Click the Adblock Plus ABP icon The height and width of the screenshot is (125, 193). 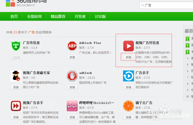click(x=72, y=46)
